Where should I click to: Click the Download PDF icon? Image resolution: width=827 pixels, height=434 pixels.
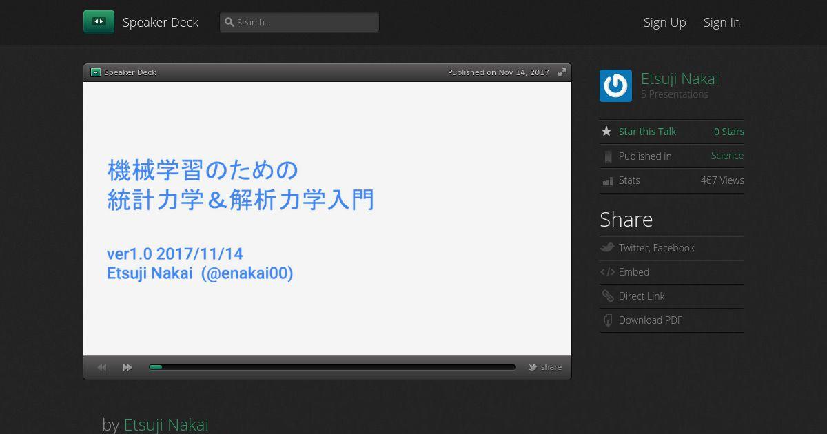(x=607, y=320)
